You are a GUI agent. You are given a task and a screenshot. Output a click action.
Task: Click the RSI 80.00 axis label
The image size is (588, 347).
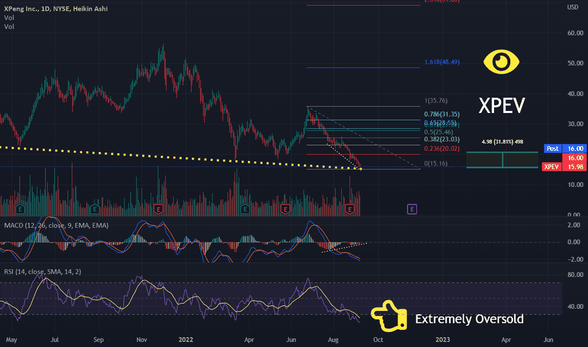click(575, 274)
